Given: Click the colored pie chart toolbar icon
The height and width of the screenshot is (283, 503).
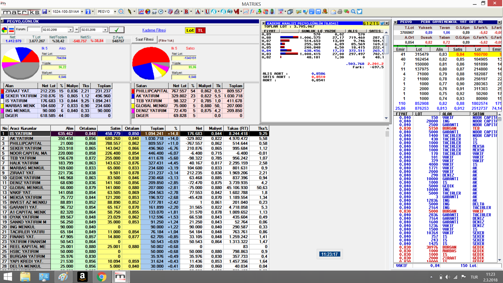Looking at the screenshot, I should 148,12.
